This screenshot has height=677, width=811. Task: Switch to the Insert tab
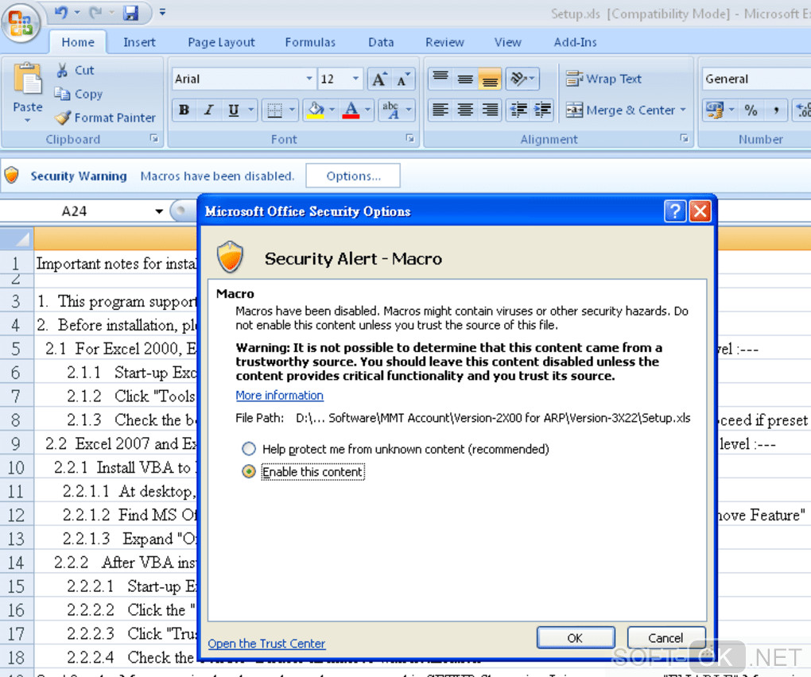coord(139,42)
